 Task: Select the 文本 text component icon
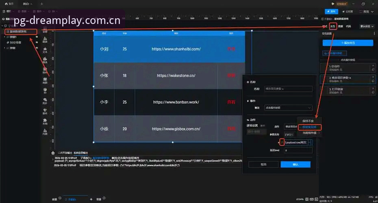[45, 50]
